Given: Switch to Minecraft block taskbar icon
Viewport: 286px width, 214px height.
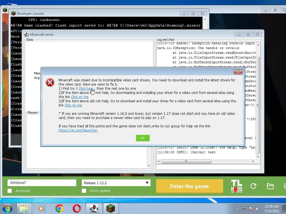Looking at the screenshot, I should click(111, 208).
